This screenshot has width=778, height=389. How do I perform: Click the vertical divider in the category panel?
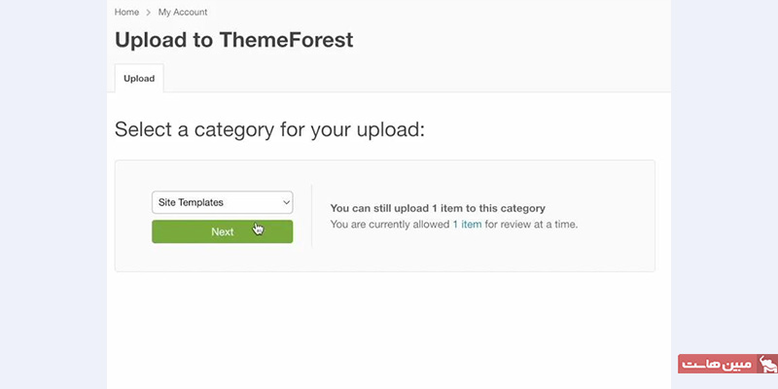coord(311,216)
